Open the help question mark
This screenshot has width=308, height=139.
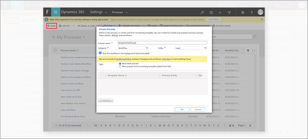[252, 12]
